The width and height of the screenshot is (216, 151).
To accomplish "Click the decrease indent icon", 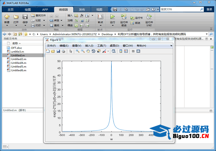I will coord(87,25).
